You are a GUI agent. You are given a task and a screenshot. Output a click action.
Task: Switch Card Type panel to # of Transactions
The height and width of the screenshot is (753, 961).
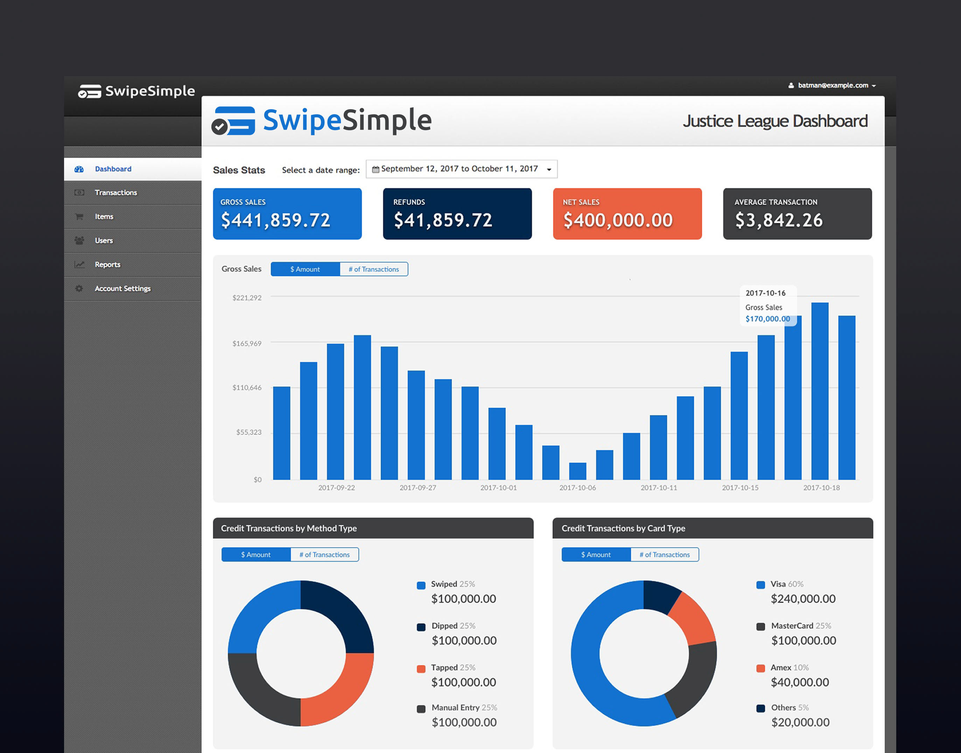665,555
